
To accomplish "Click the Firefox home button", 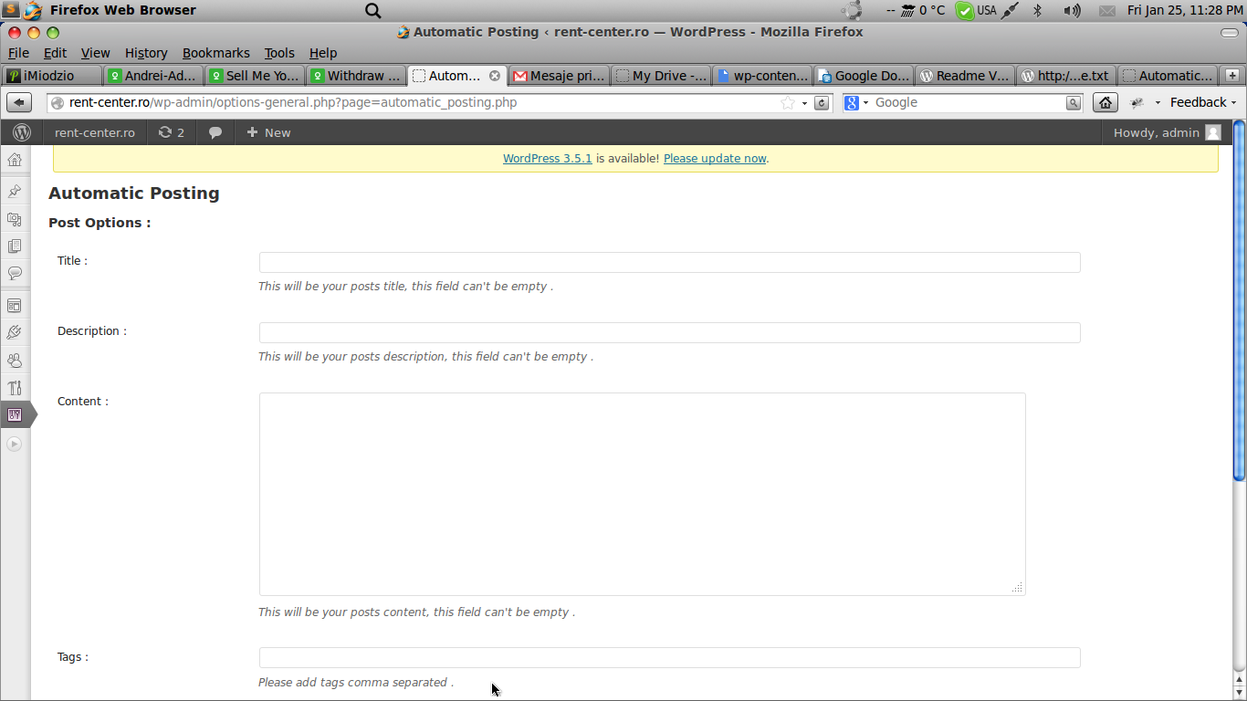I will coord(1105,102).
